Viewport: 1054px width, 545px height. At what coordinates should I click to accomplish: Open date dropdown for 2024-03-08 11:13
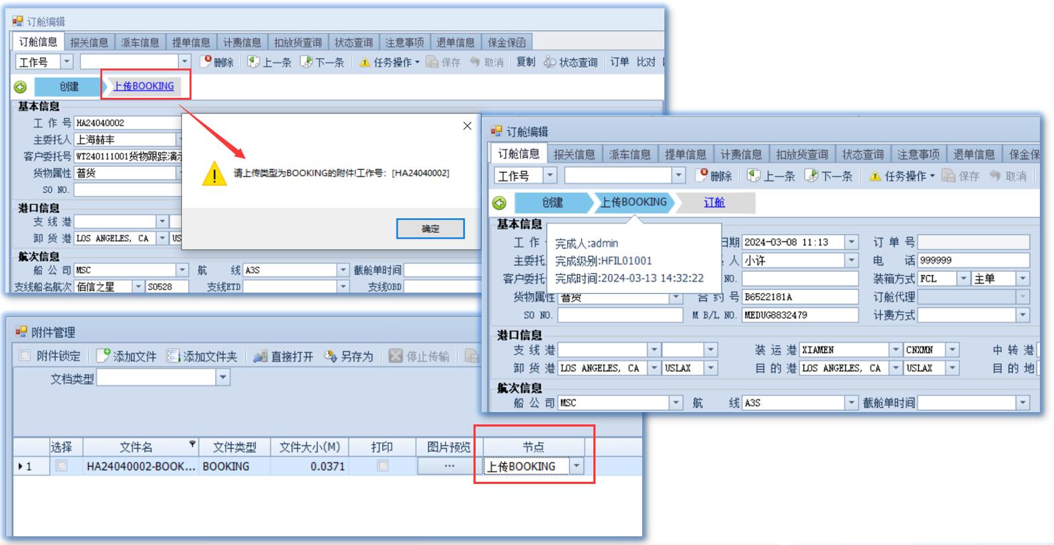pos(852,242)
